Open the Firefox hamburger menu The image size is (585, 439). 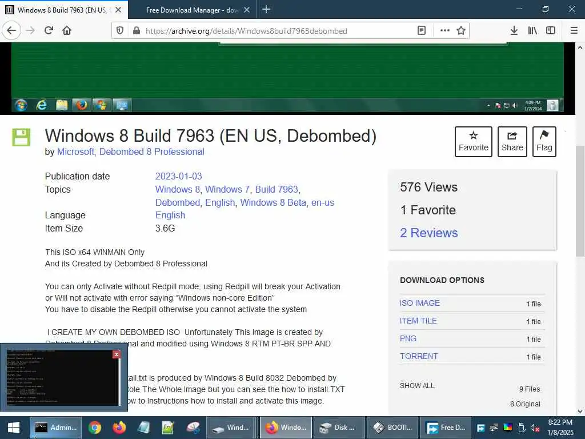coord(574,31)
